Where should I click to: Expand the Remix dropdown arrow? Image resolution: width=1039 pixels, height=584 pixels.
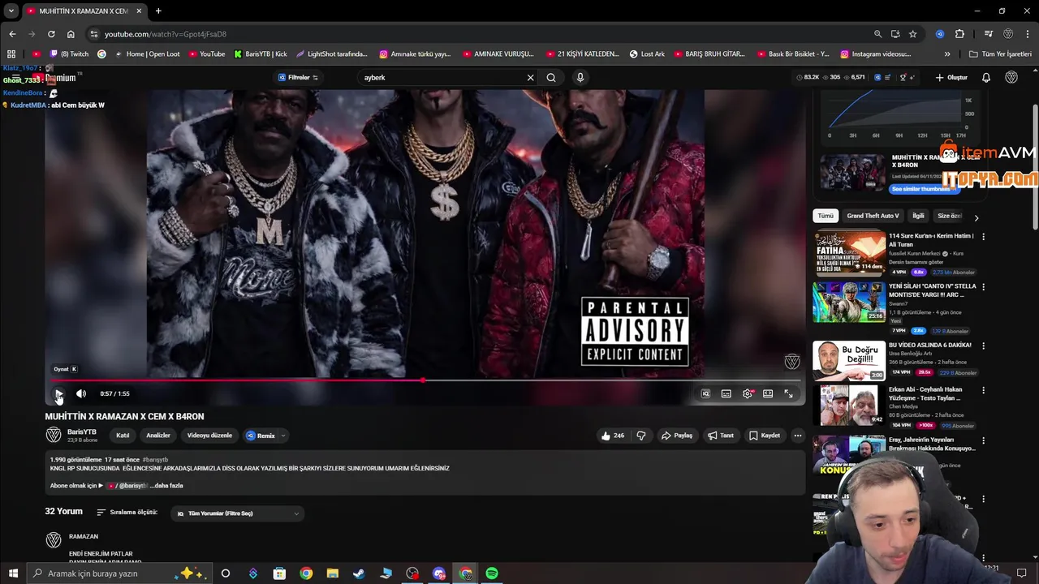[x=282, y=436]
